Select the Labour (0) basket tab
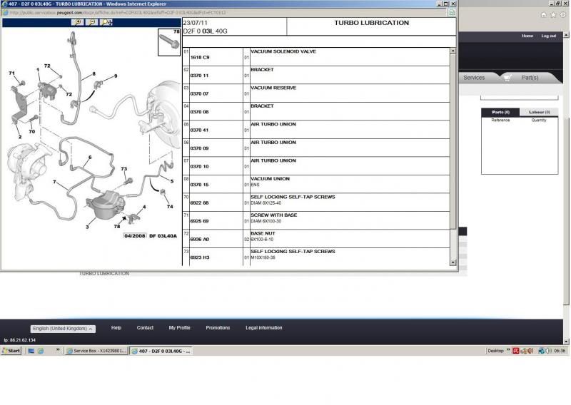 pyautogui.click(x=539, y=112)
